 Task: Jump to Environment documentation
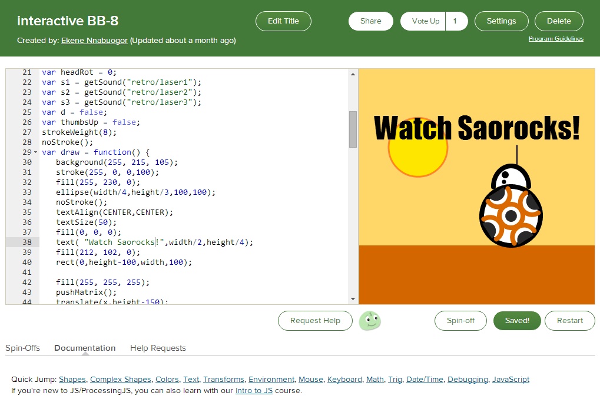271,380
